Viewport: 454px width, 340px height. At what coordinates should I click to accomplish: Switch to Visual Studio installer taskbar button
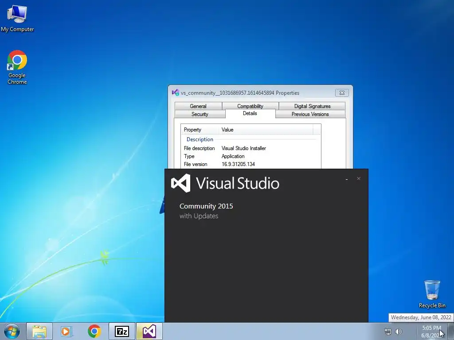tap(149, 331)
